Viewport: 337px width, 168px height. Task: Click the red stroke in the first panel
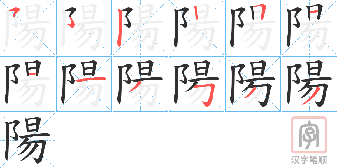click(x=14, y=11)
